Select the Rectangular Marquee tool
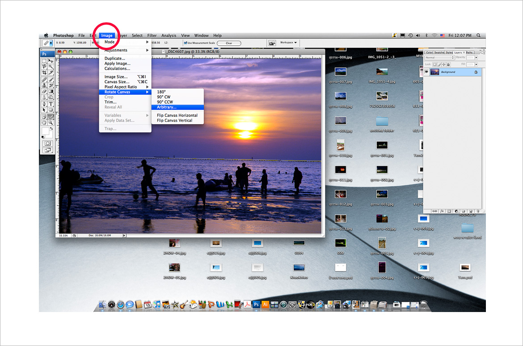 (44, 60)
